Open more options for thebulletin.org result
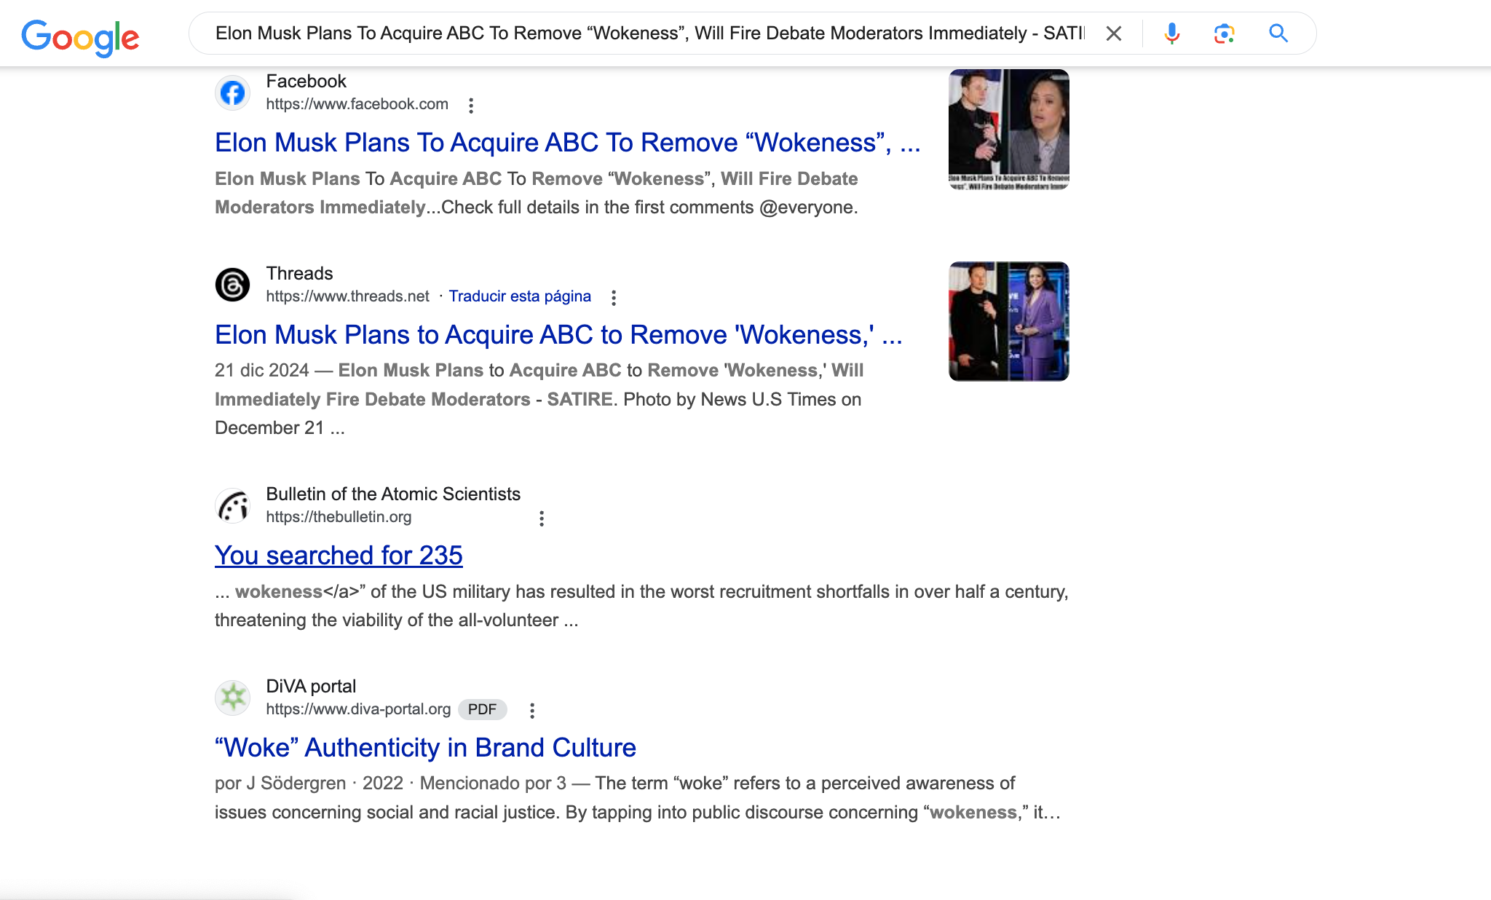The image size is (1491, 900). click(x=541, y=518)
